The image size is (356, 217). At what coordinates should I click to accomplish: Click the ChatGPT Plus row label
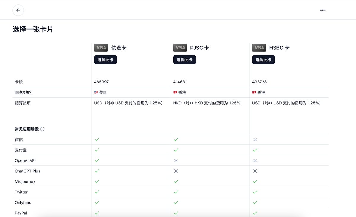pyautogui.click(x=28, y=171)
